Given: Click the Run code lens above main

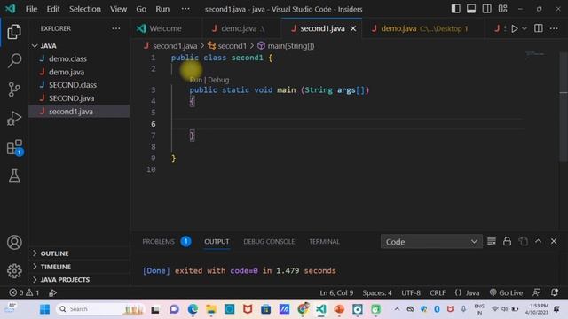Looking at the screenshot, I should coord(195,80).
